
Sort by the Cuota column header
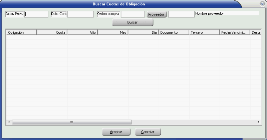point(52,32)
